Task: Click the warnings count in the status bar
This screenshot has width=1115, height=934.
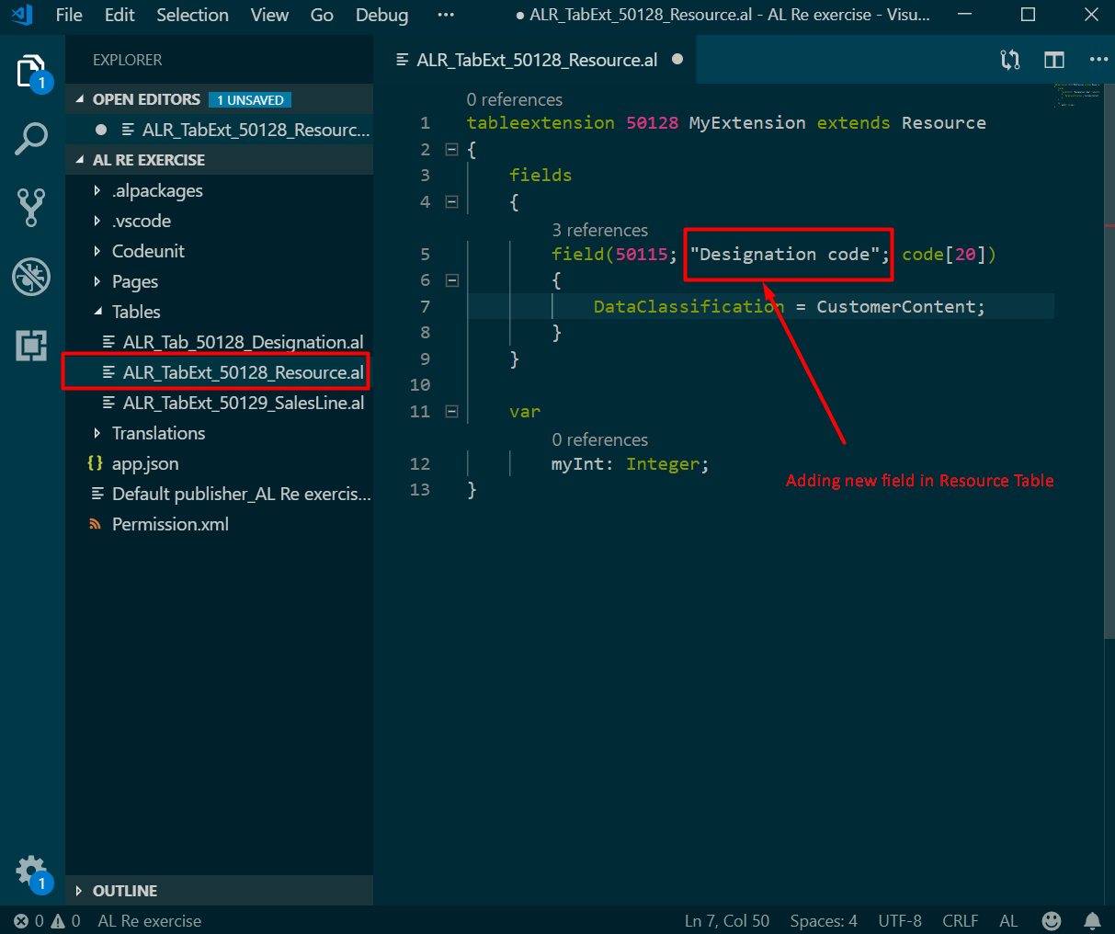Action: tap(66, 921)
